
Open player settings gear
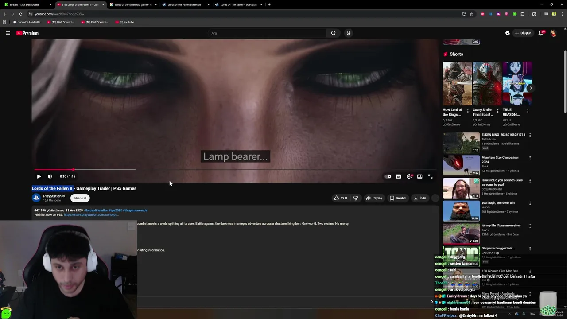(409, 176)
